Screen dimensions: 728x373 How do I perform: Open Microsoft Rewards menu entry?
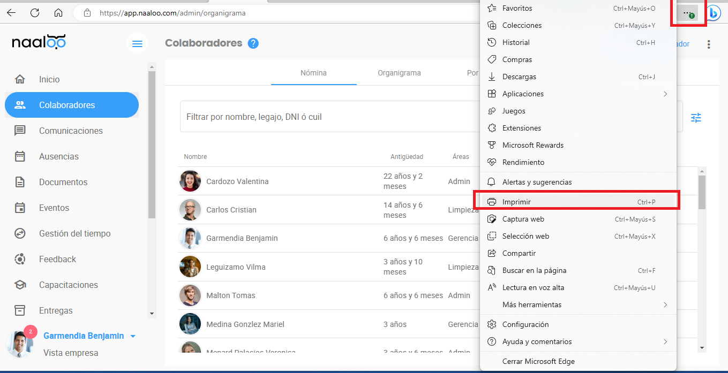pyautogui.click(x=578, y=145)
